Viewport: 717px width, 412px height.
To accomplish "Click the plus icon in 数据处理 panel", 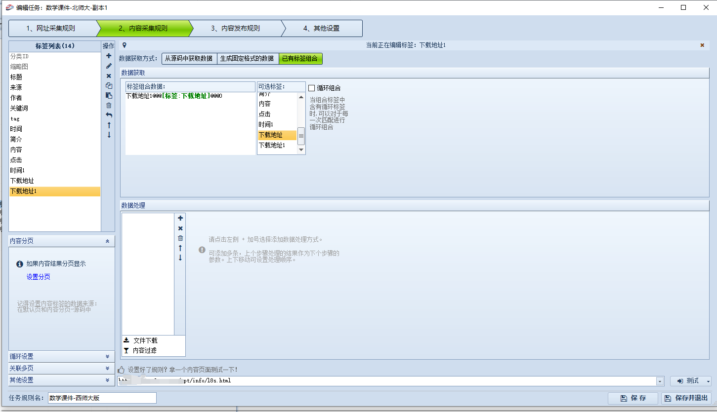I will [x=180, y=218].
